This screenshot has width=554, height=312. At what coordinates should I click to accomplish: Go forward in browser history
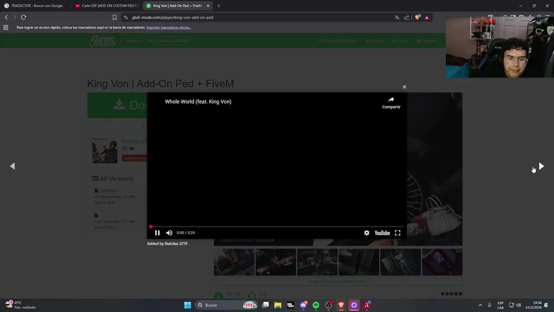pyautogui.click(x=14, y=17)
